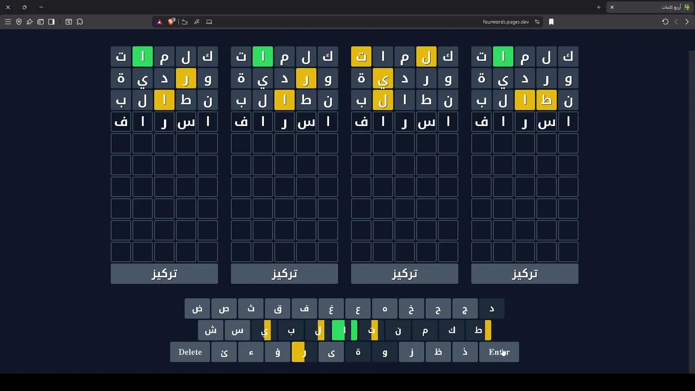
Task: Tap the ف key on the keyboard
Action: pyautogui.click(x=304, y=309)
